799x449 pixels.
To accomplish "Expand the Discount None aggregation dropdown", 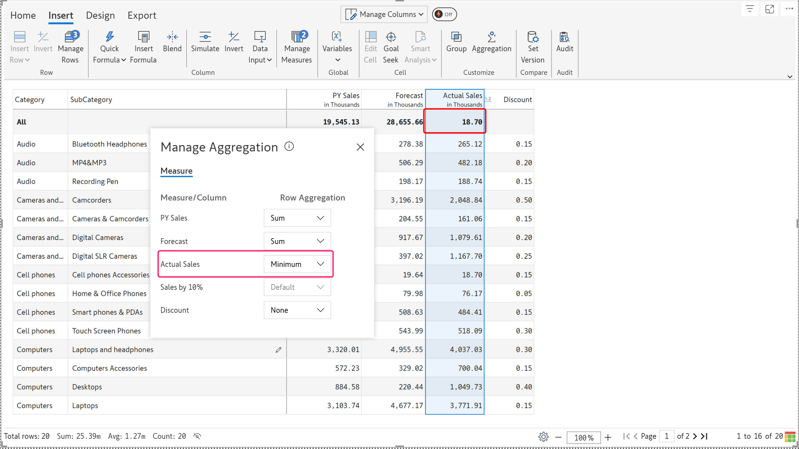I will pos(297,310).
